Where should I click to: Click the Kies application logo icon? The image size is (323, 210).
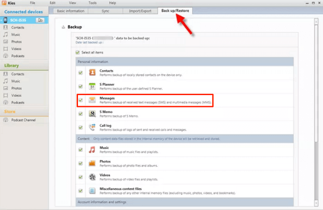pyautogui.click(x=4, y=3)
